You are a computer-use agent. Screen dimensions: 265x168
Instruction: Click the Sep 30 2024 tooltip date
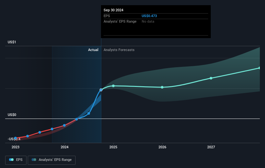113,10
